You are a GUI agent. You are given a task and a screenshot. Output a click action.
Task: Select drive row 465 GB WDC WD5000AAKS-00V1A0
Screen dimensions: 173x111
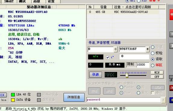click(x=123, y=12)
